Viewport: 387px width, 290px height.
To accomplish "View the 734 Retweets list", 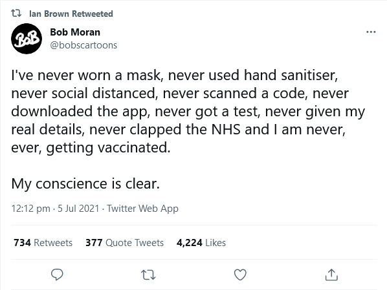I will tap(43, 243).
